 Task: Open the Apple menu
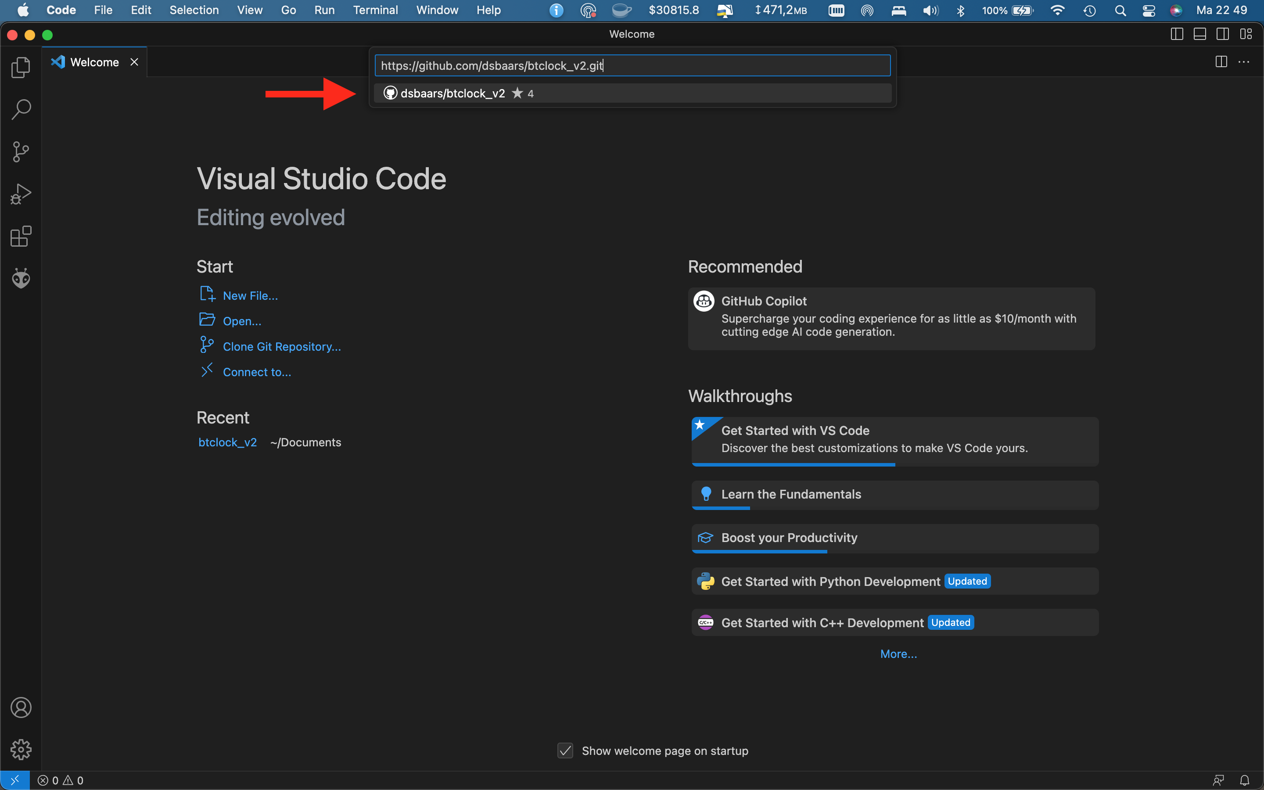point(23,10)
